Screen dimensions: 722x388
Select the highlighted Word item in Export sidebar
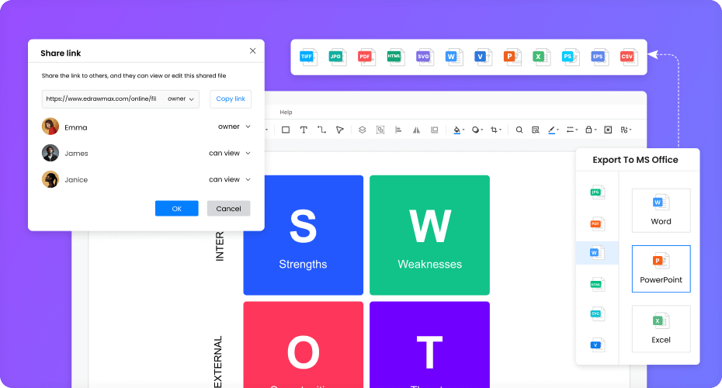(597, 253)
